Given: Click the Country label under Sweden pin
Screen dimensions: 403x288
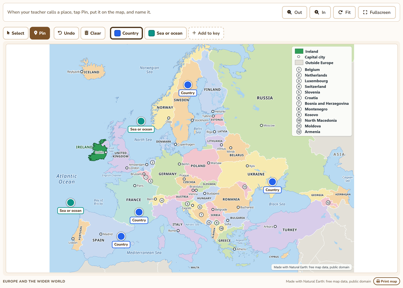Looking at the screenshot, I should coord(188,93).
